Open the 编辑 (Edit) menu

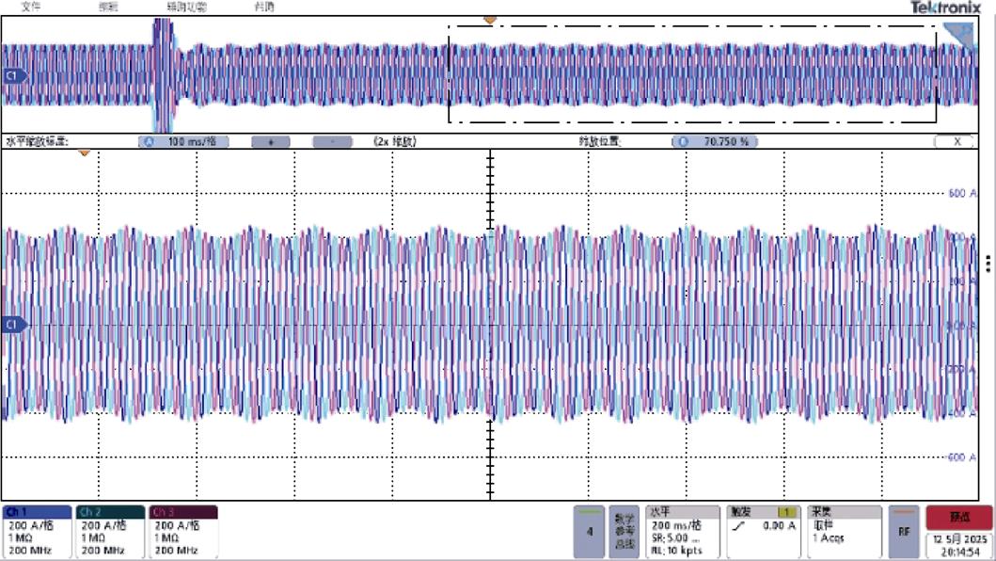(109, 7)
